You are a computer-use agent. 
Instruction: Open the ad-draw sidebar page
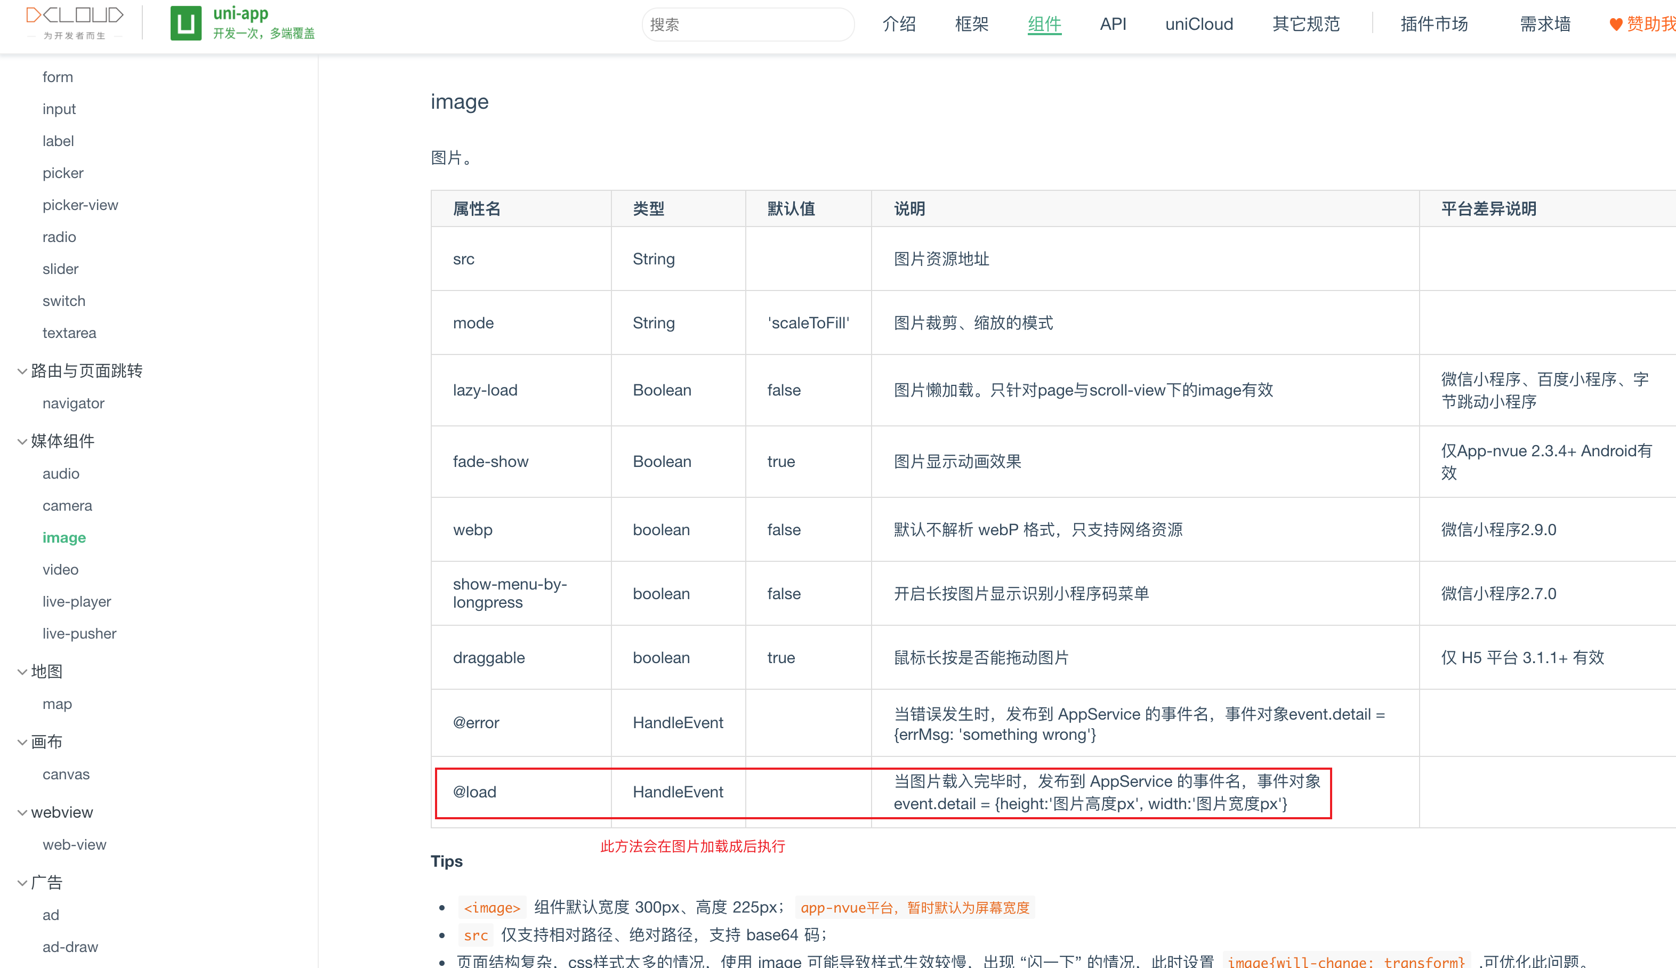tap(70, 947)
